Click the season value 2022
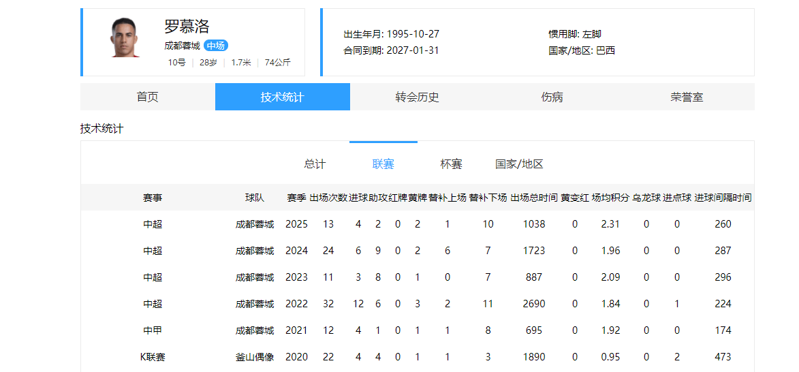Screen dimensions: 799x372 296,304
